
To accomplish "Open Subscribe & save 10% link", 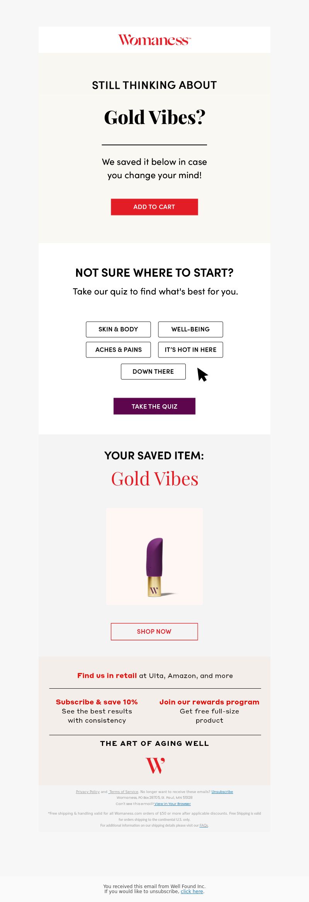I will pyautogui.click(x=97, y=702).
